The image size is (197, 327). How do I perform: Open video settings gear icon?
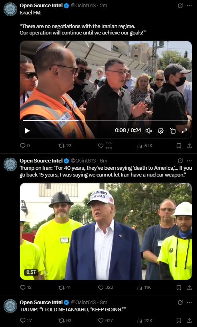161,131
